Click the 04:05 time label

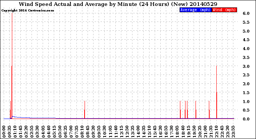click(x=43, y=132)
